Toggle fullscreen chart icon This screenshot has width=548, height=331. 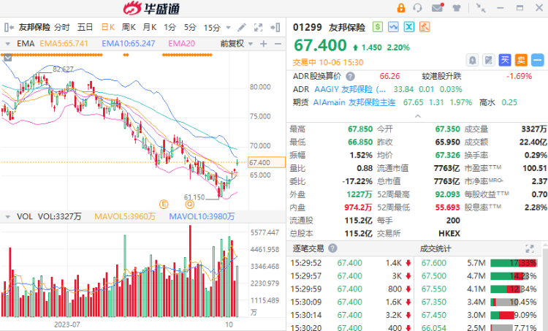coord(258,27)
